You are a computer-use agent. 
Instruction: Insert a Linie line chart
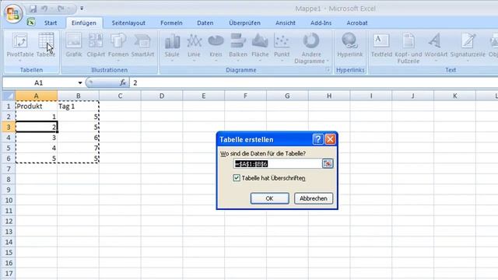coord(194,47)
